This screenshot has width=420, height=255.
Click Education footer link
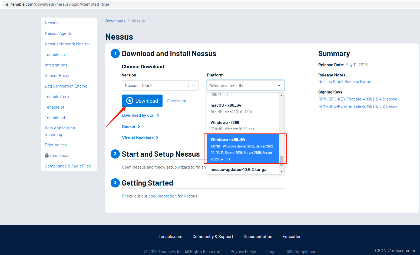(x=292, y=237)
